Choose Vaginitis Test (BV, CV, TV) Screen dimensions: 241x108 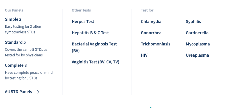click(95, 62)
